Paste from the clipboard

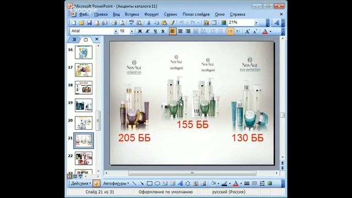tap(164, 23)
